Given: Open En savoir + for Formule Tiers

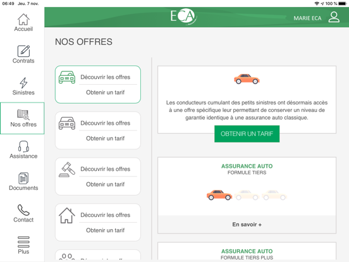Looking at the screenshot, I should coord(247,225).
